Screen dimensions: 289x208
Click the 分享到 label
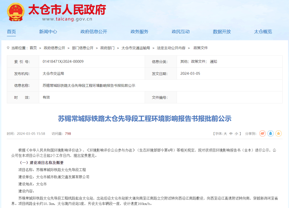(x=251, y=134)
